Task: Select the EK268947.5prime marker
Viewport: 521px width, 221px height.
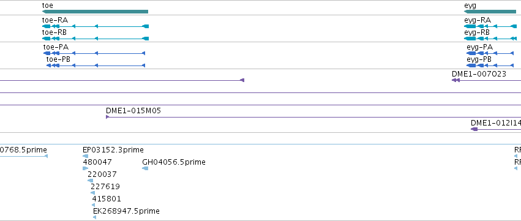Action: 95,217
